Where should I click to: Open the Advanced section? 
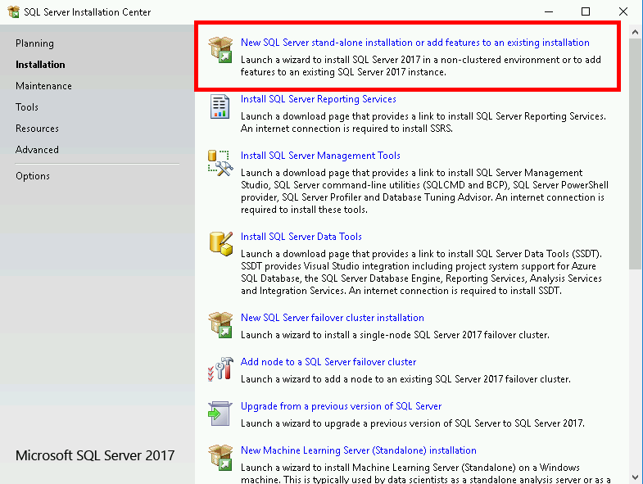pos(37,150)
